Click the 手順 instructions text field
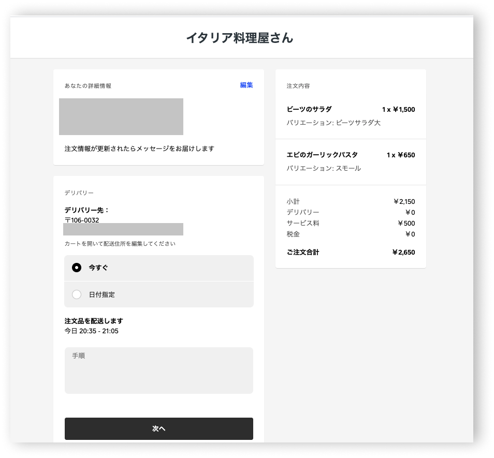This screenshot has height=458, width=494. coord(159,371)
